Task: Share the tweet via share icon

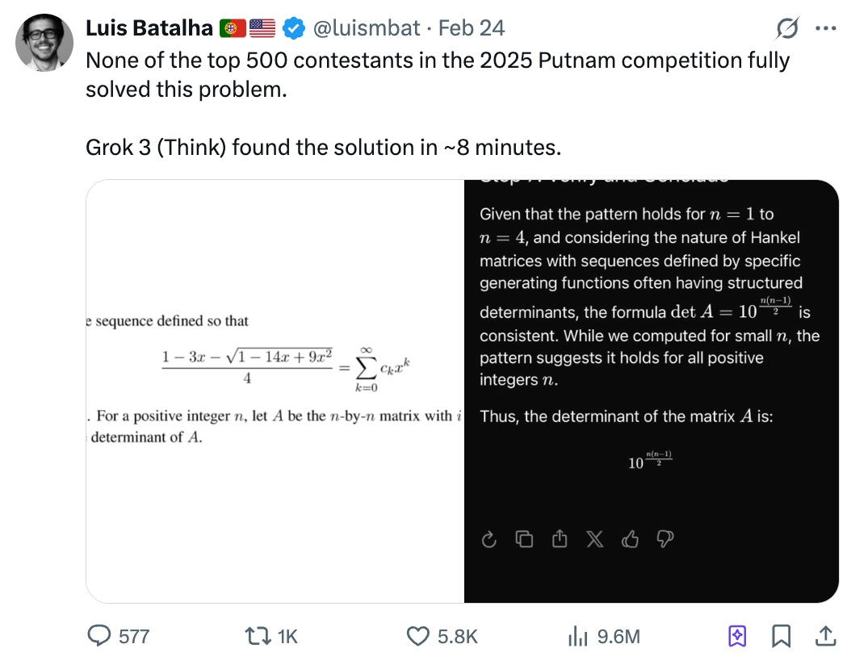Action: 825,636
